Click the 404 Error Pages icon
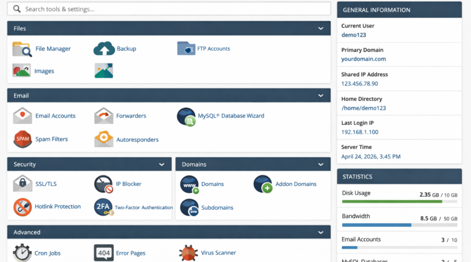 [104, 253]
